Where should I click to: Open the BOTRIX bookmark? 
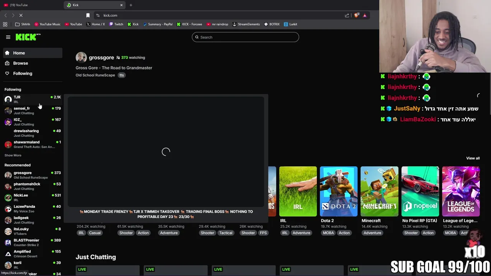(x=272, y=24)
